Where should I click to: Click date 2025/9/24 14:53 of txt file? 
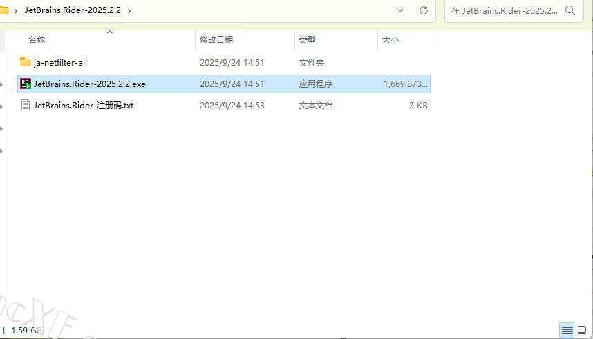[x=232, y=105]
